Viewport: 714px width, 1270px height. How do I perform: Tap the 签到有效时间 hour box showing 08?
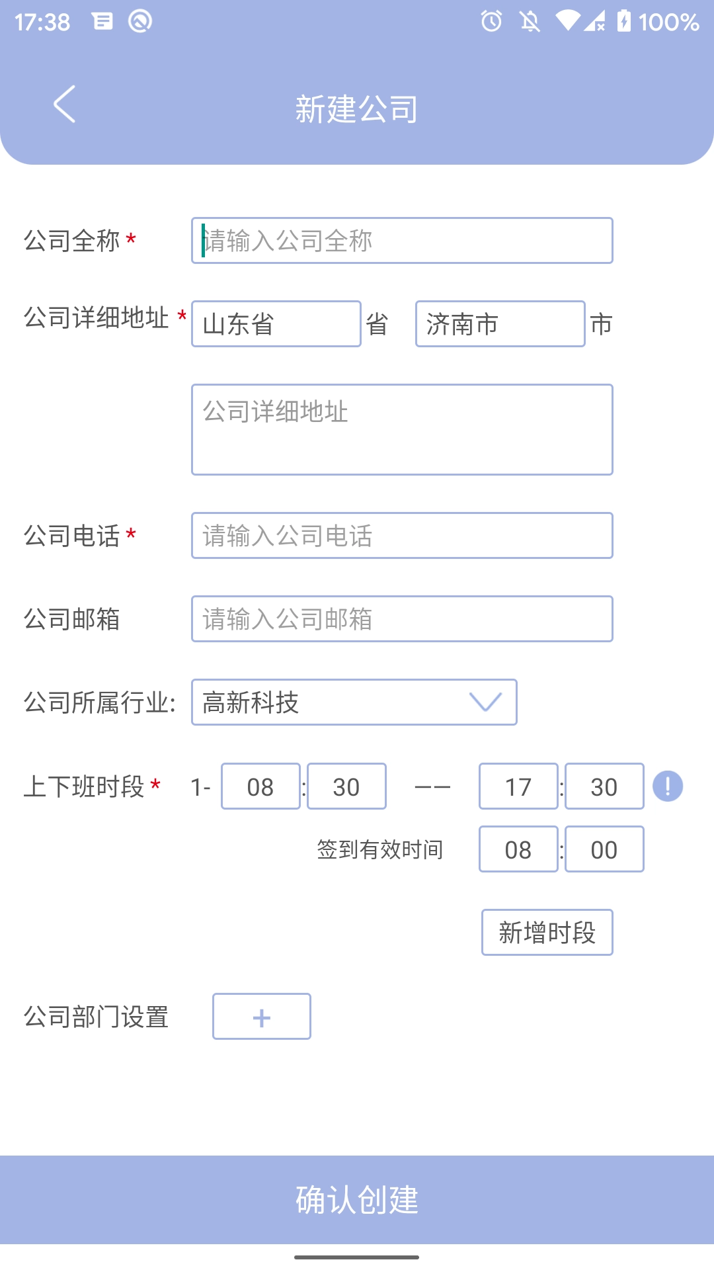click(x=518, y=849)
